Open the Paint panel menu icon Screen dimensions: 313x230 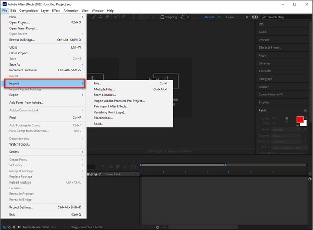pos(305,110)
